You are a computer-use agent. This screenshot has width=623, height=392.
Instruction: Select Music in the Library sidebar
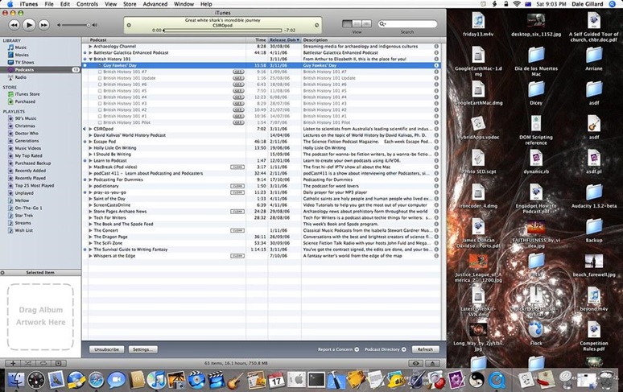click(21, 47)
